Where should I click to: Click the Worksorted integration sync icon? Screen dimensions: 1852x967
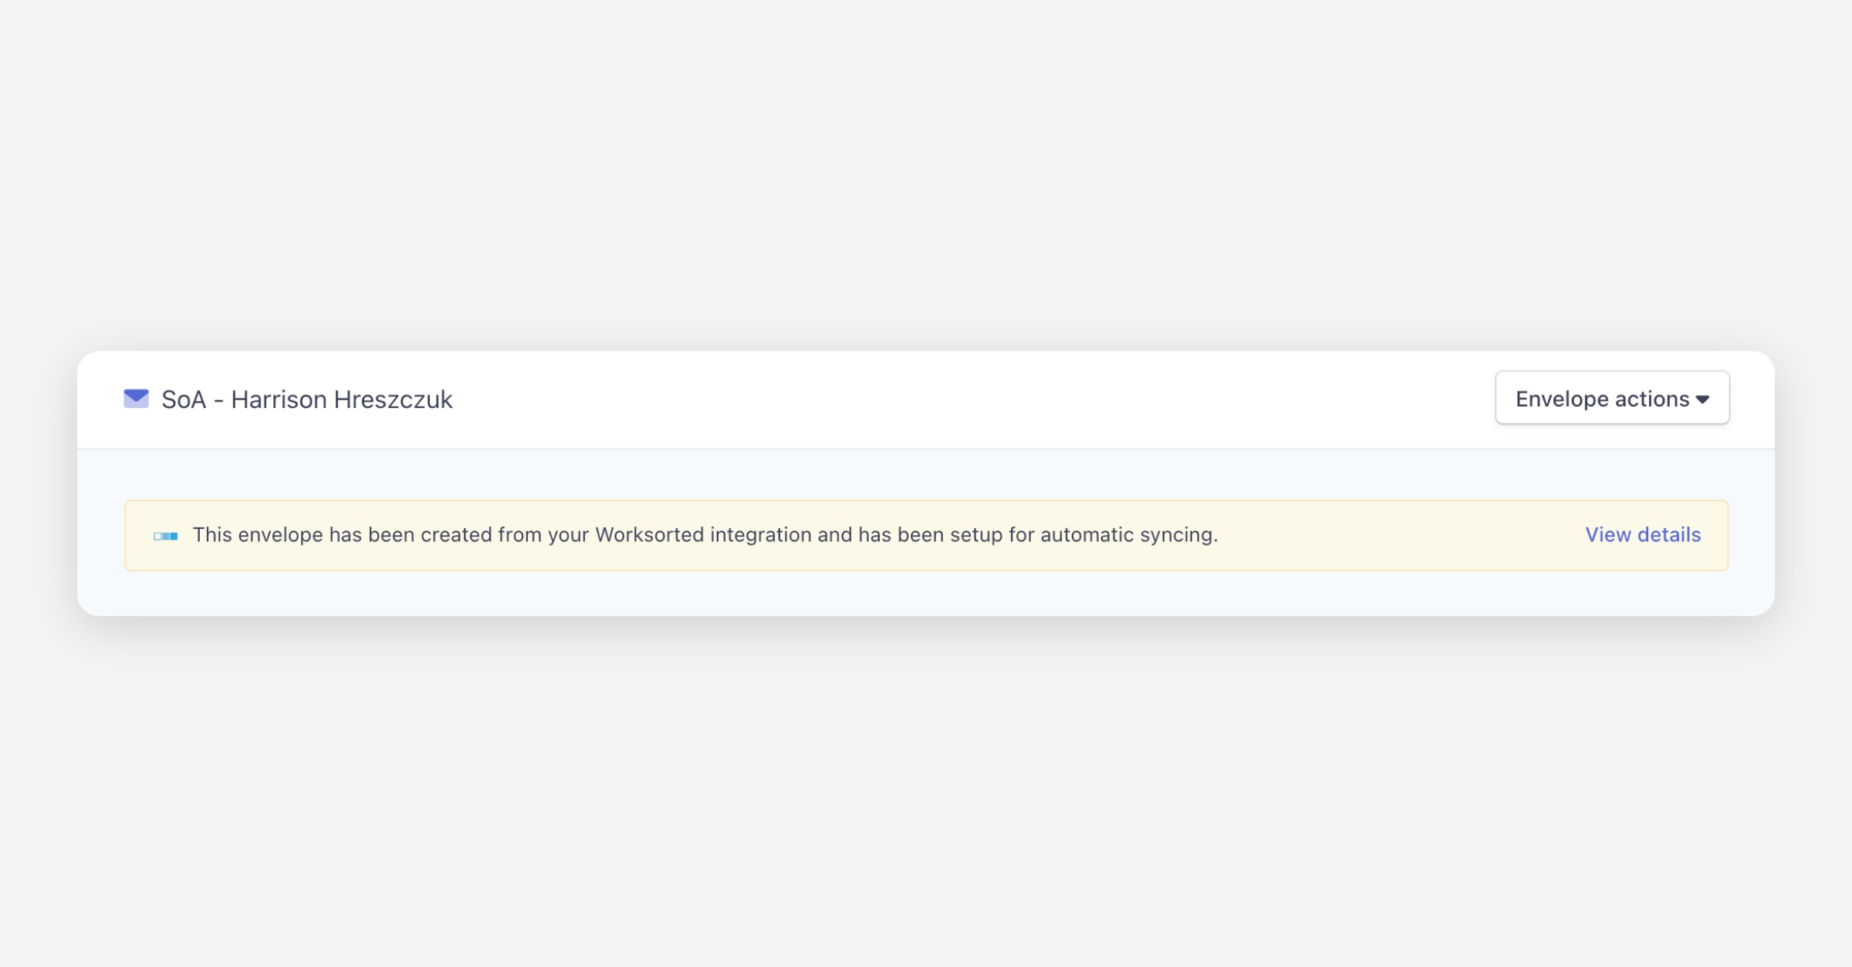165,536
